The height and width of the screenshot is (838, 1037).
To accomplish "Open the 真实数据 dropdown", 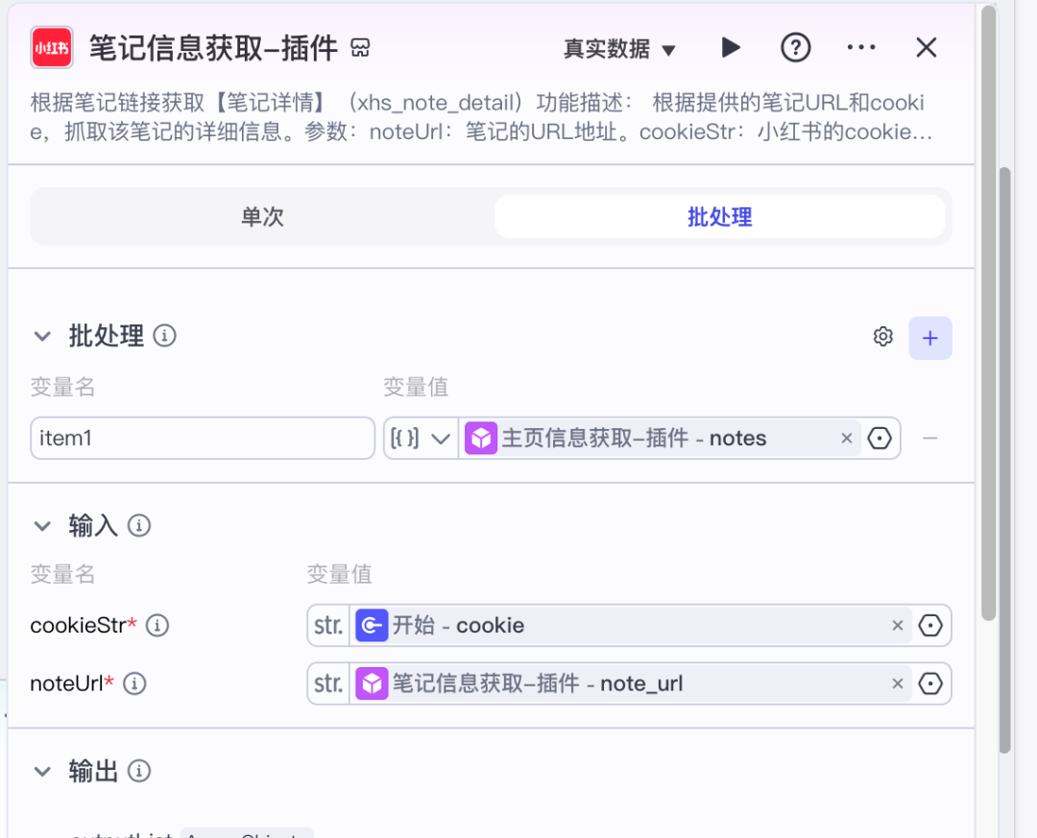I will [x=619, y=49].
